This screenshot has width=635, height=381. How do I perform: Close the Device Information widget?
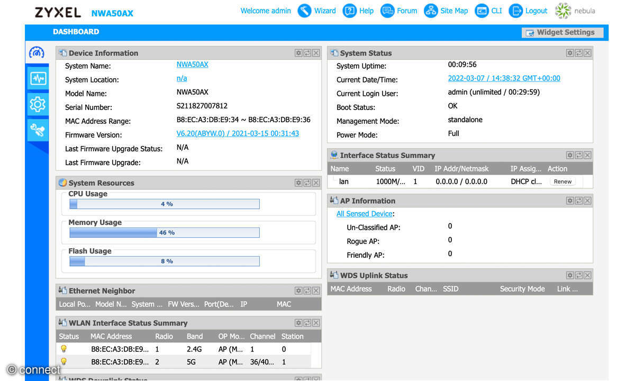(x=316, y=53)
